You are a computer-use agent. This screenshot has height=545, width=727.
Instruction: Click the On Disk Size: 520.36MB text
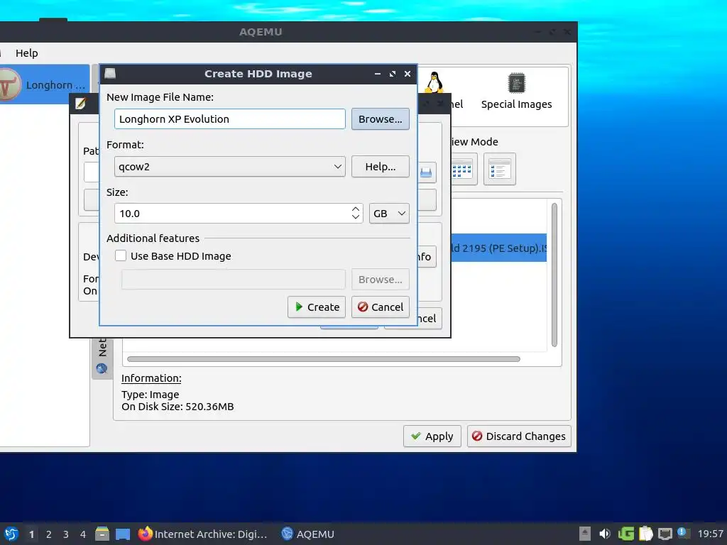pyautogui.click(x=177, y=407)
